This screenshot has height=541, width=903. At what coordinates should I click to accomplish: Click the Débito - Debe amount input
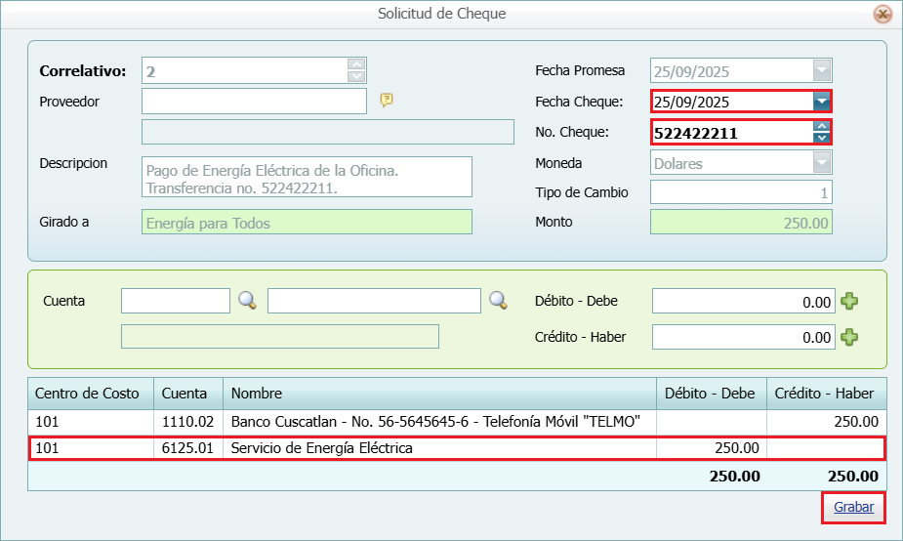[x=744, y=302]
